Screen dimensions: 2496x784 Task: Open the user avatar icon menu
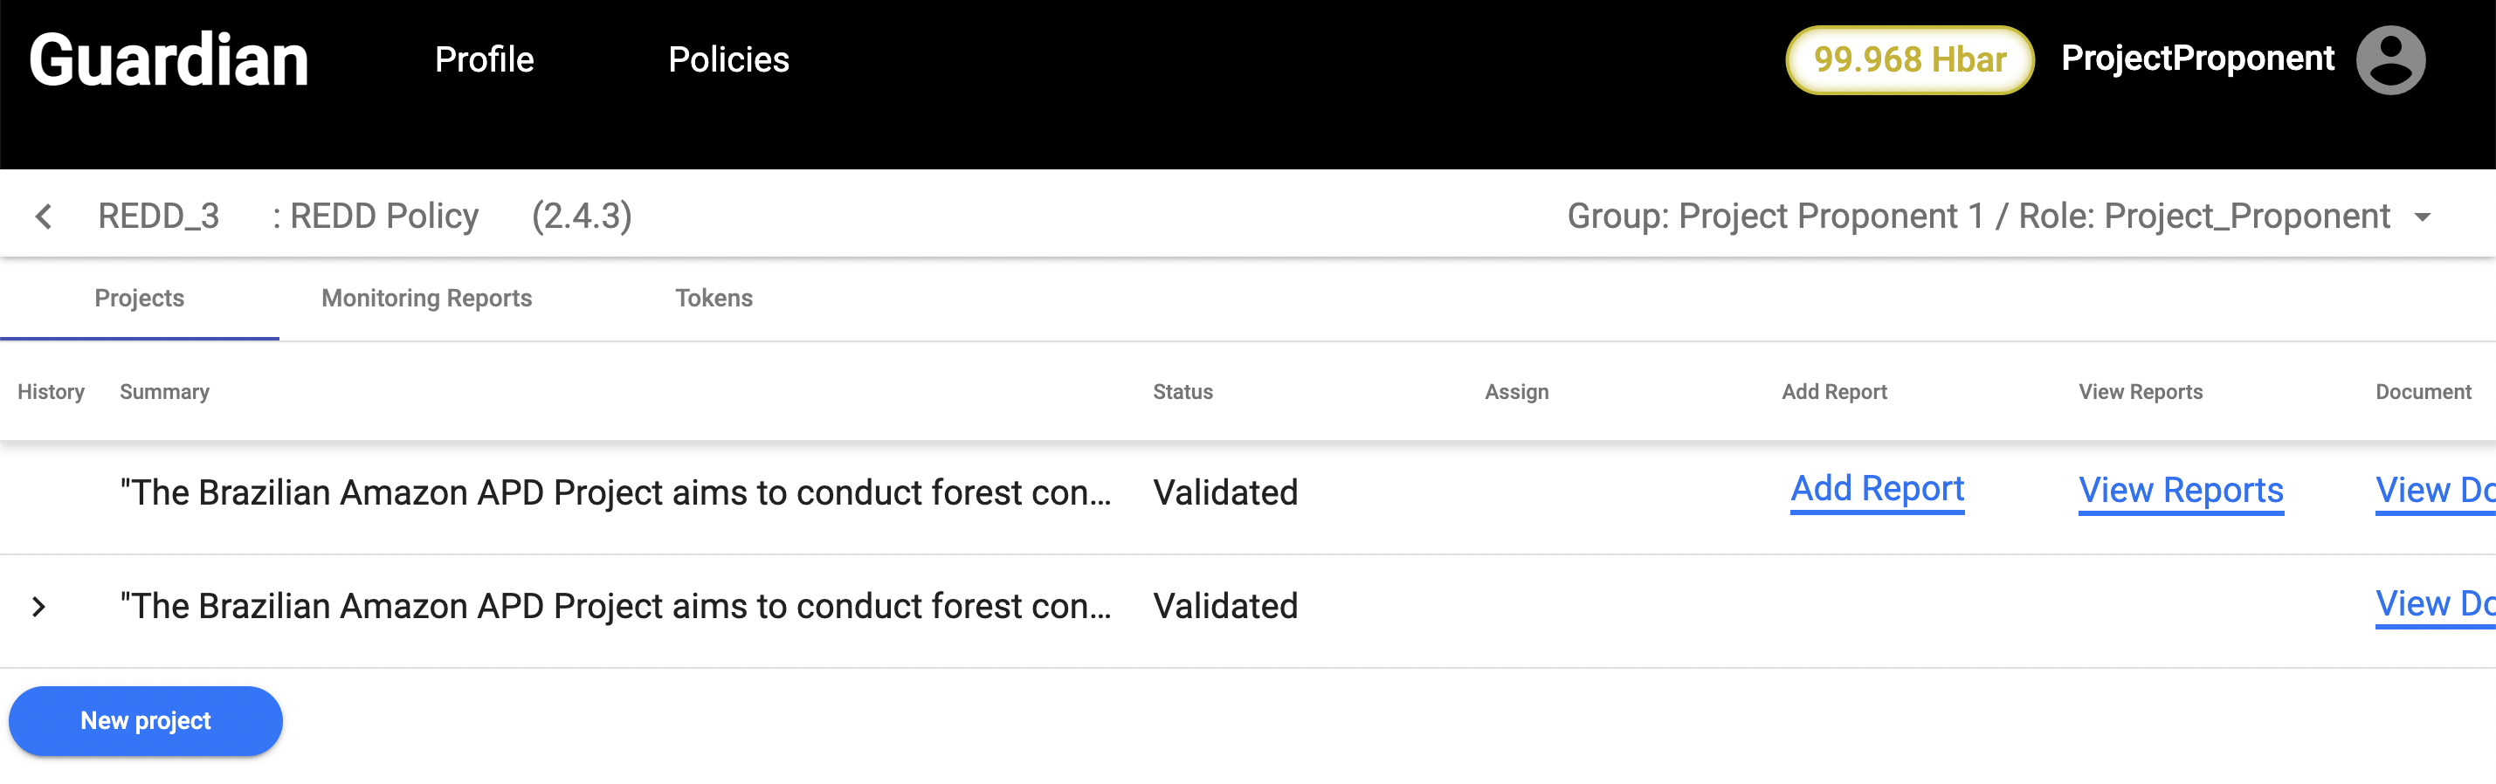2389,60
